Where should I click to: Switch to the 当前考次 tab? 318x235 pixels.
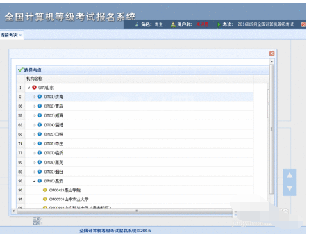coord(9,35)
